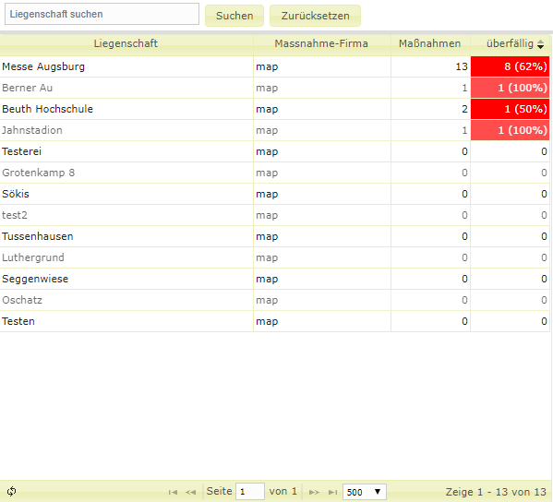Go to the first page using pager icon

tap(173, 492)
